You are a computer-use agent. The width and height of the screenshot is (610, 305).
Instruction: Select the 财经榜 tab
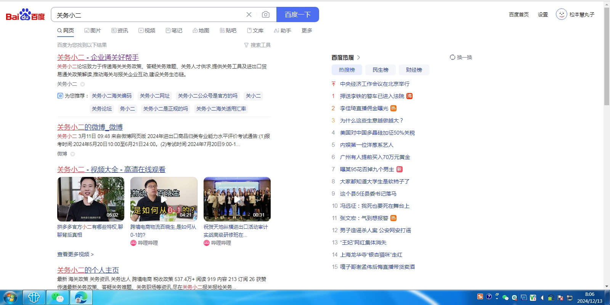point(414,70)
